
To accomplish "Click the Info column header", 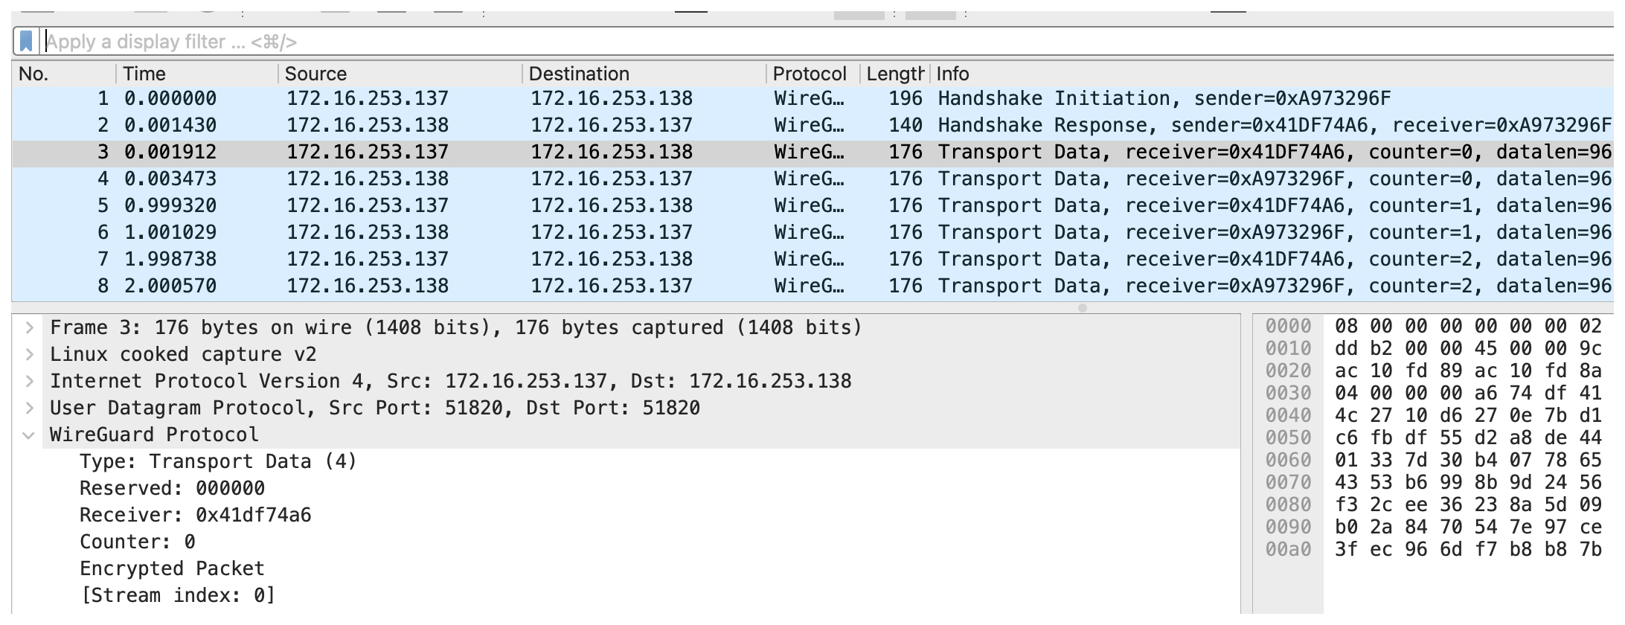I will [x=952, y=74].
